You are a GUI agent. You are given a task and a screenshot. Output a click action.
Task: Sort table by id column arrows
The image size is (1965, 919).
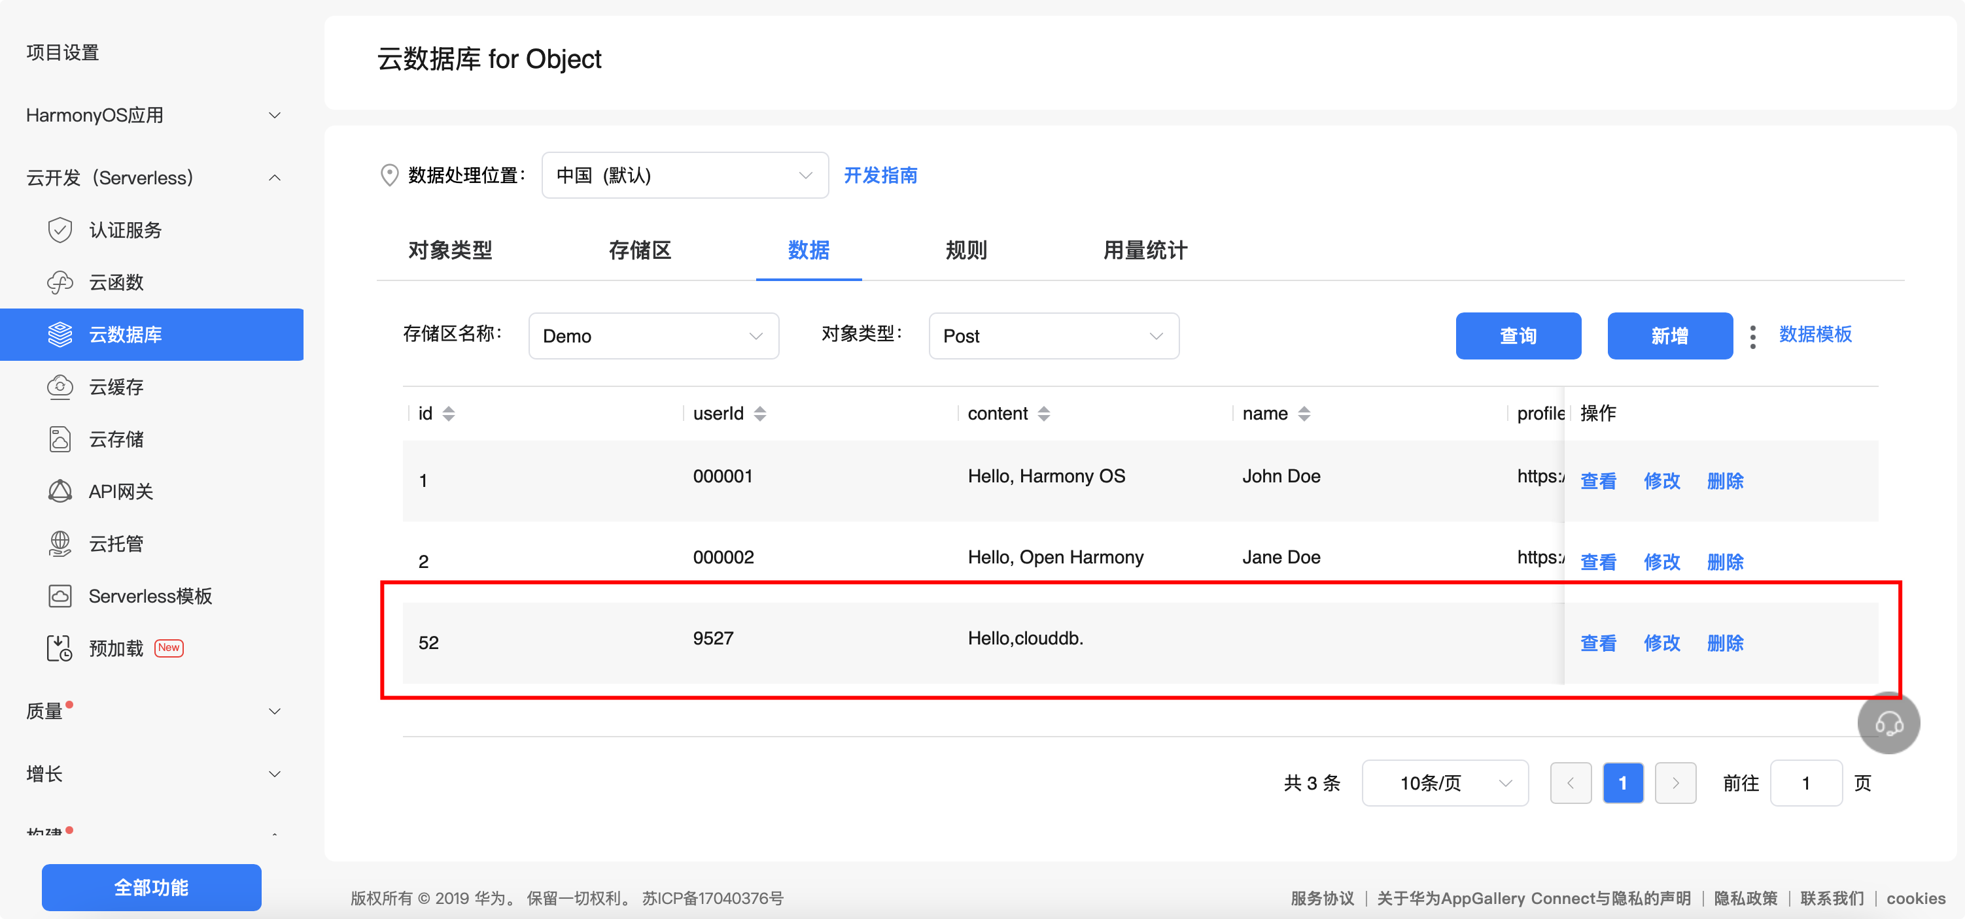pos(449,414)
